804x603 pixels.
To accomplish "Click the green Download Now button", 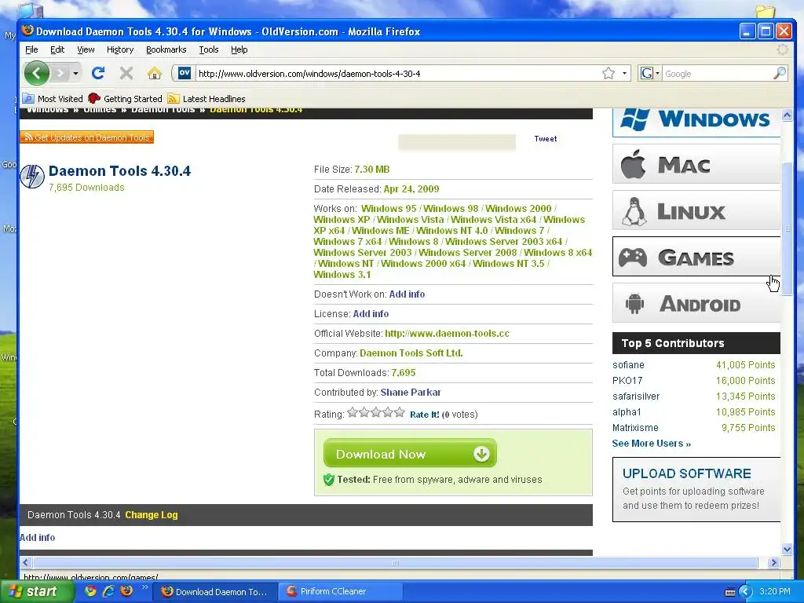I will (410, 453).
